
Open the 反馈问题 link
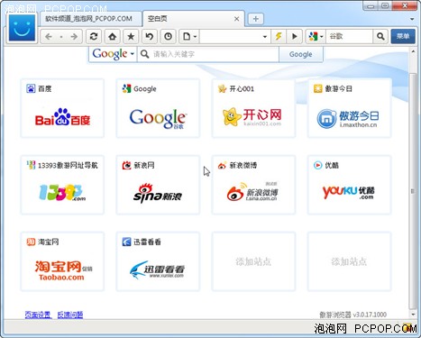pyautogui.click(x=70, y=315)
